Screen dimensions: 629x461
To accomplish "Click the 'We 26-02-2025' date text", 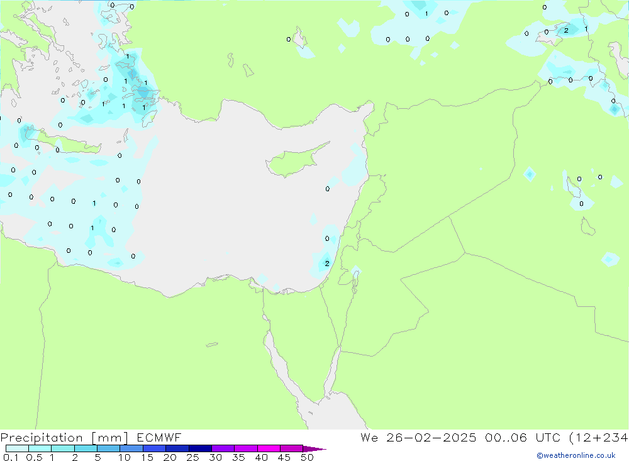I will (x=418, y=438).
